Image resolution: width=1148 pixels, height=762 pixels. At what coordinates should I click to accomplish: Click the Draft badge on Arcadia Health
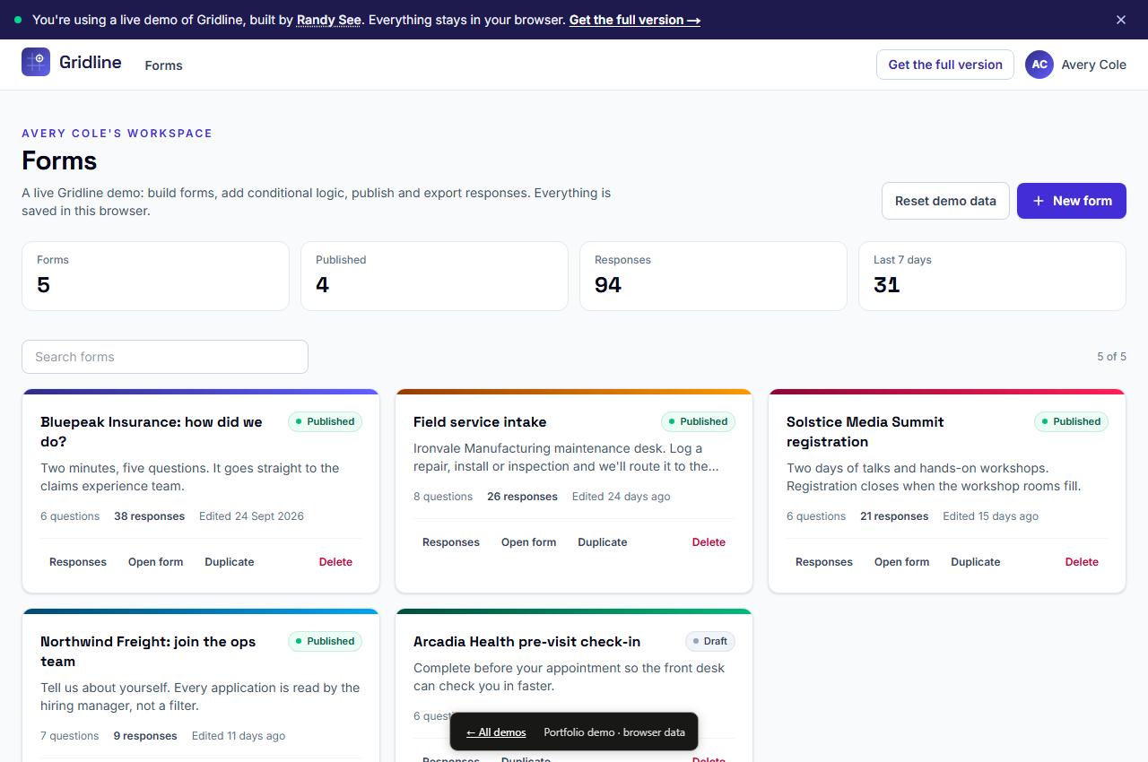click(x=710, y=641)
